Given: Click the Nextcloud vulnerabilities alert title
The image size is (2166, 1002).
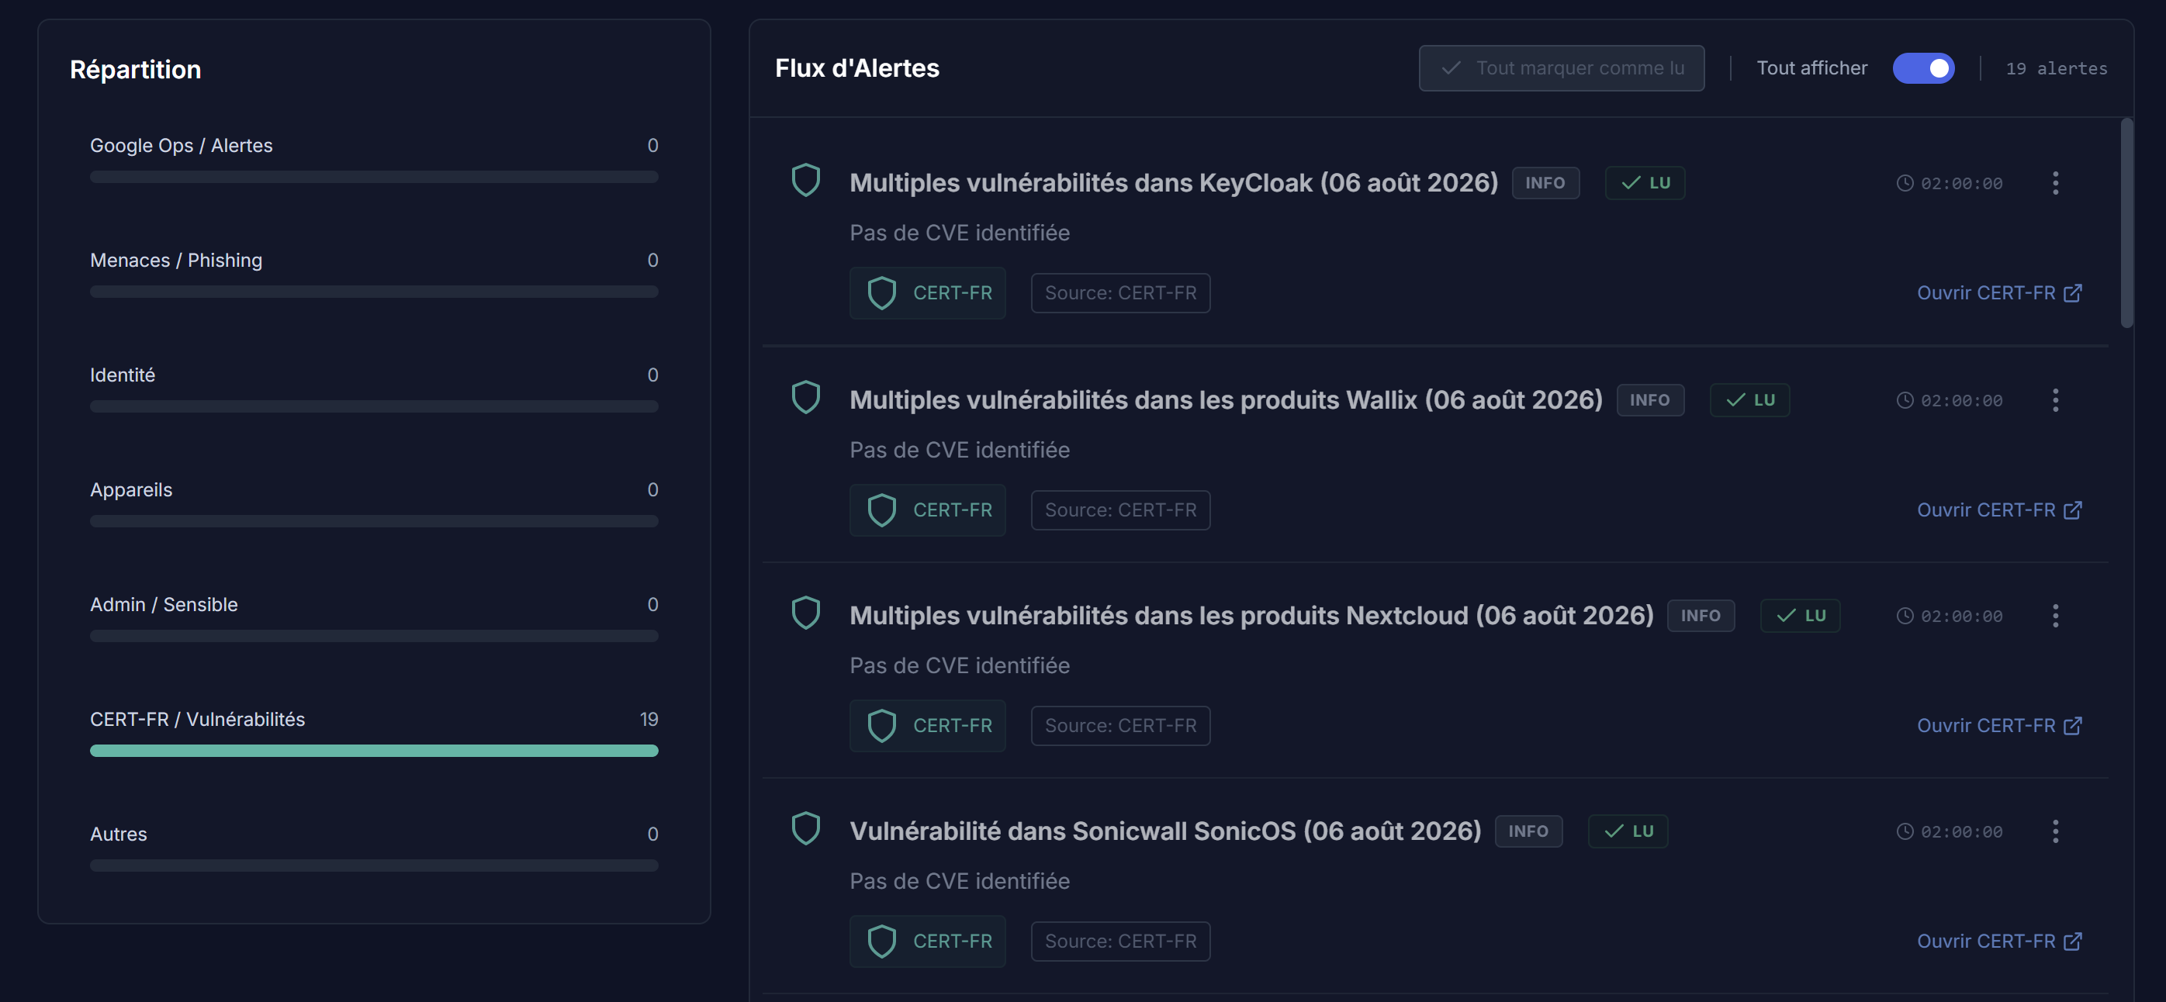Looking at the screenshot, I should tap(1251, 615).
